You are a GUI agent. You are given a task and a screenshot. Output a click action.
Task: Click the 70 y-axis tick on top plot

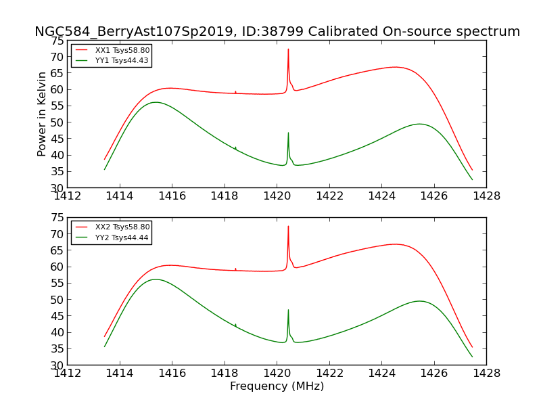57,57
